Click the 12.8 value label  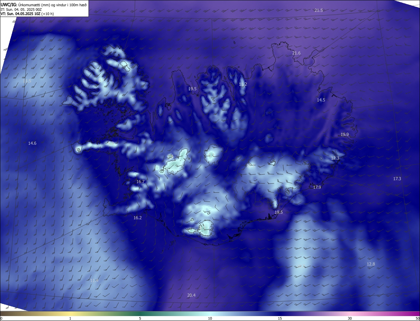pos(371,264)
